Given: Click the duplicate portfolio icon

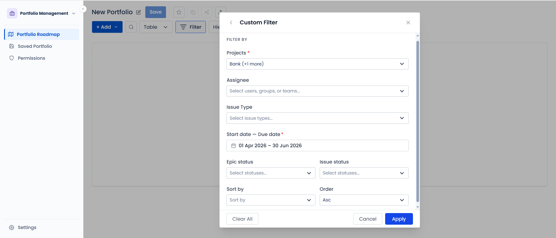Looking at the screenshot, I should click(x=193, y=12).
